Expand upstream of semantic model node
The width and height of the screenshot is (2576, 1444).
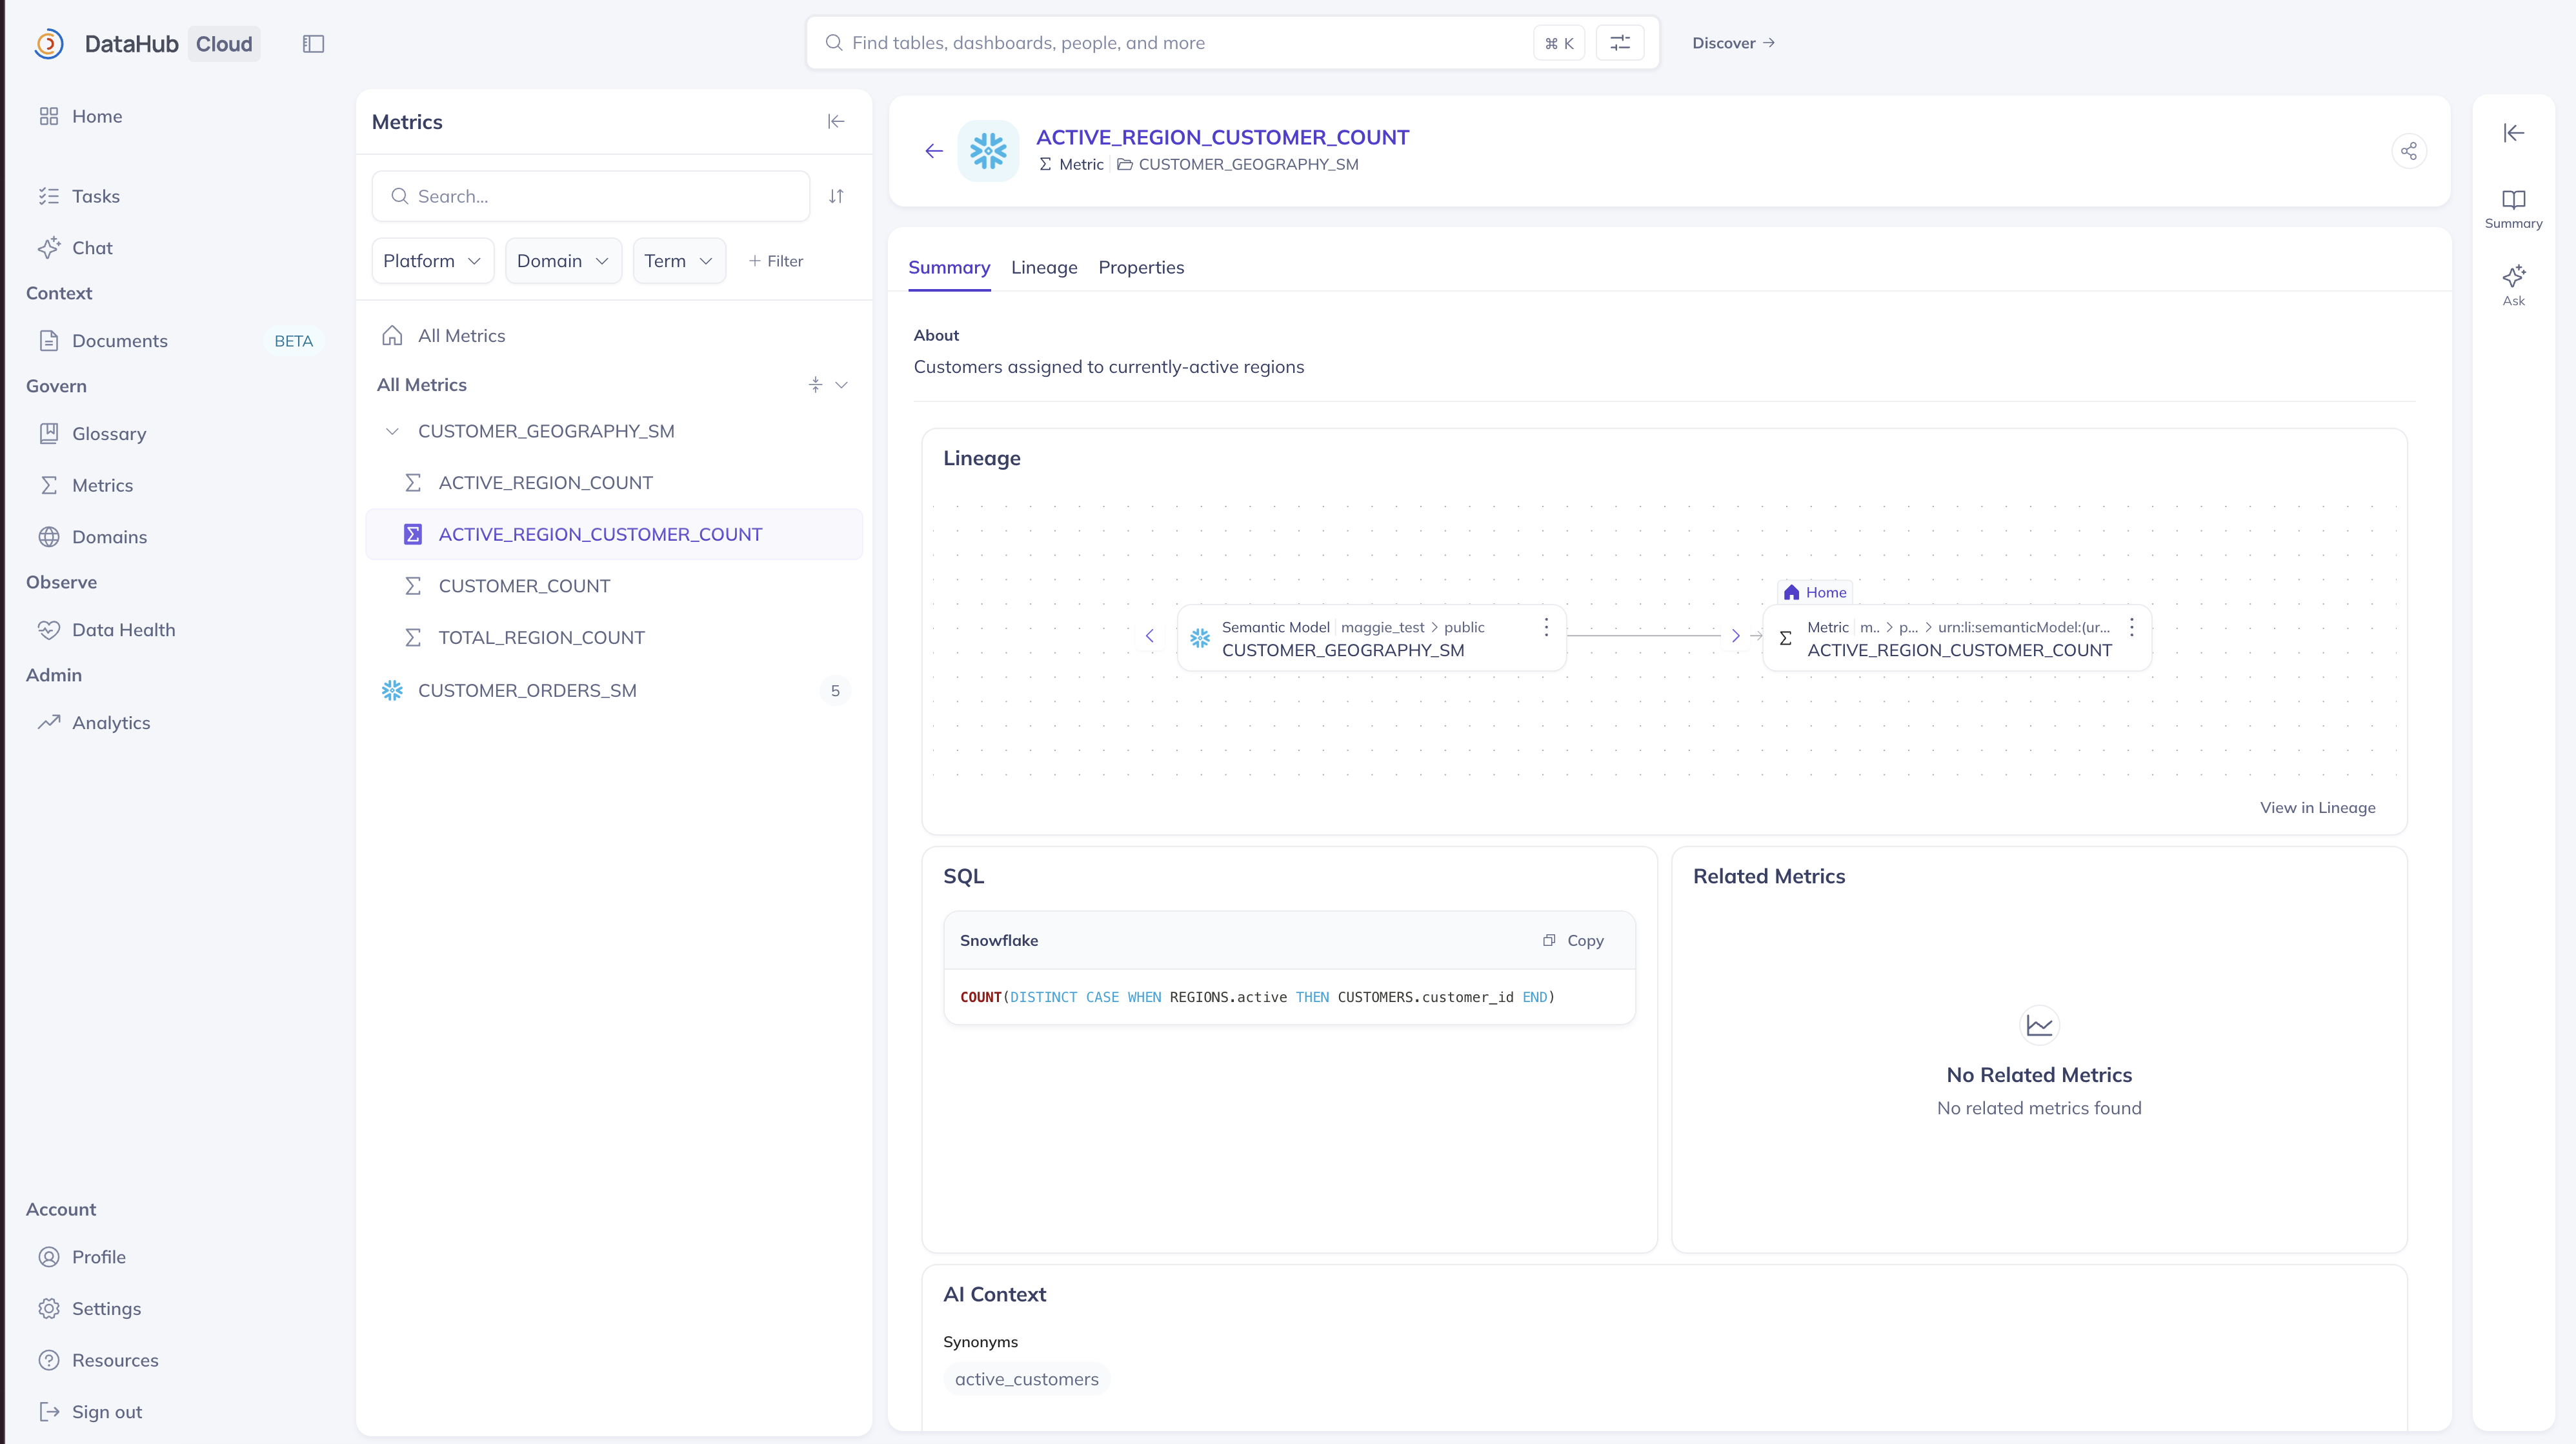tap(1150, 636)
